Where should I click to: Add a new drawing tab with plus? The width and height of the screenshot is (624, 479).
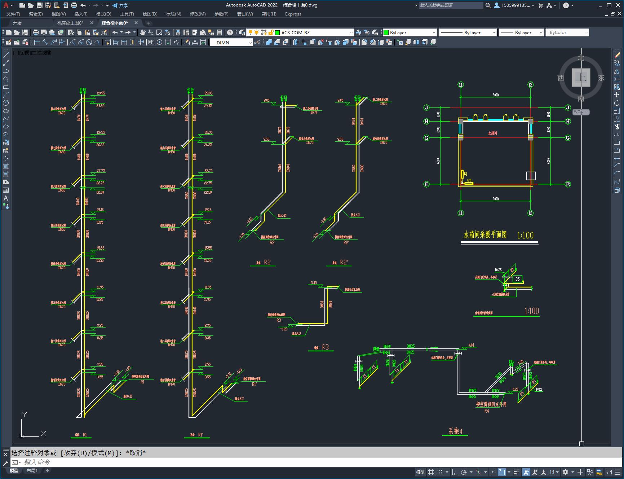(149, 23)
